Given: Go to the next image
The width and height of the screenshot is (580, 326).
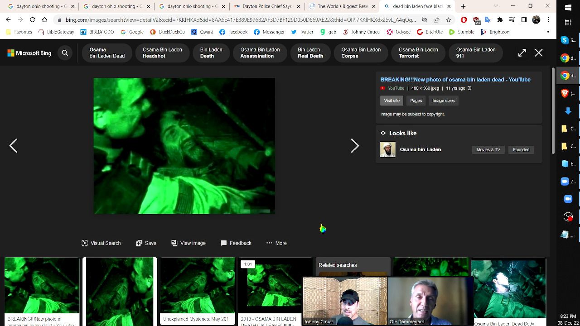Looking at the screenshot, I should [x=355, y=146].
